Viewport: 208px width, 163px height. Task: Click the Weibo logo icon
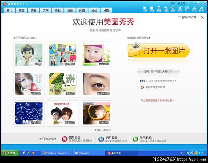pos(142,87)
